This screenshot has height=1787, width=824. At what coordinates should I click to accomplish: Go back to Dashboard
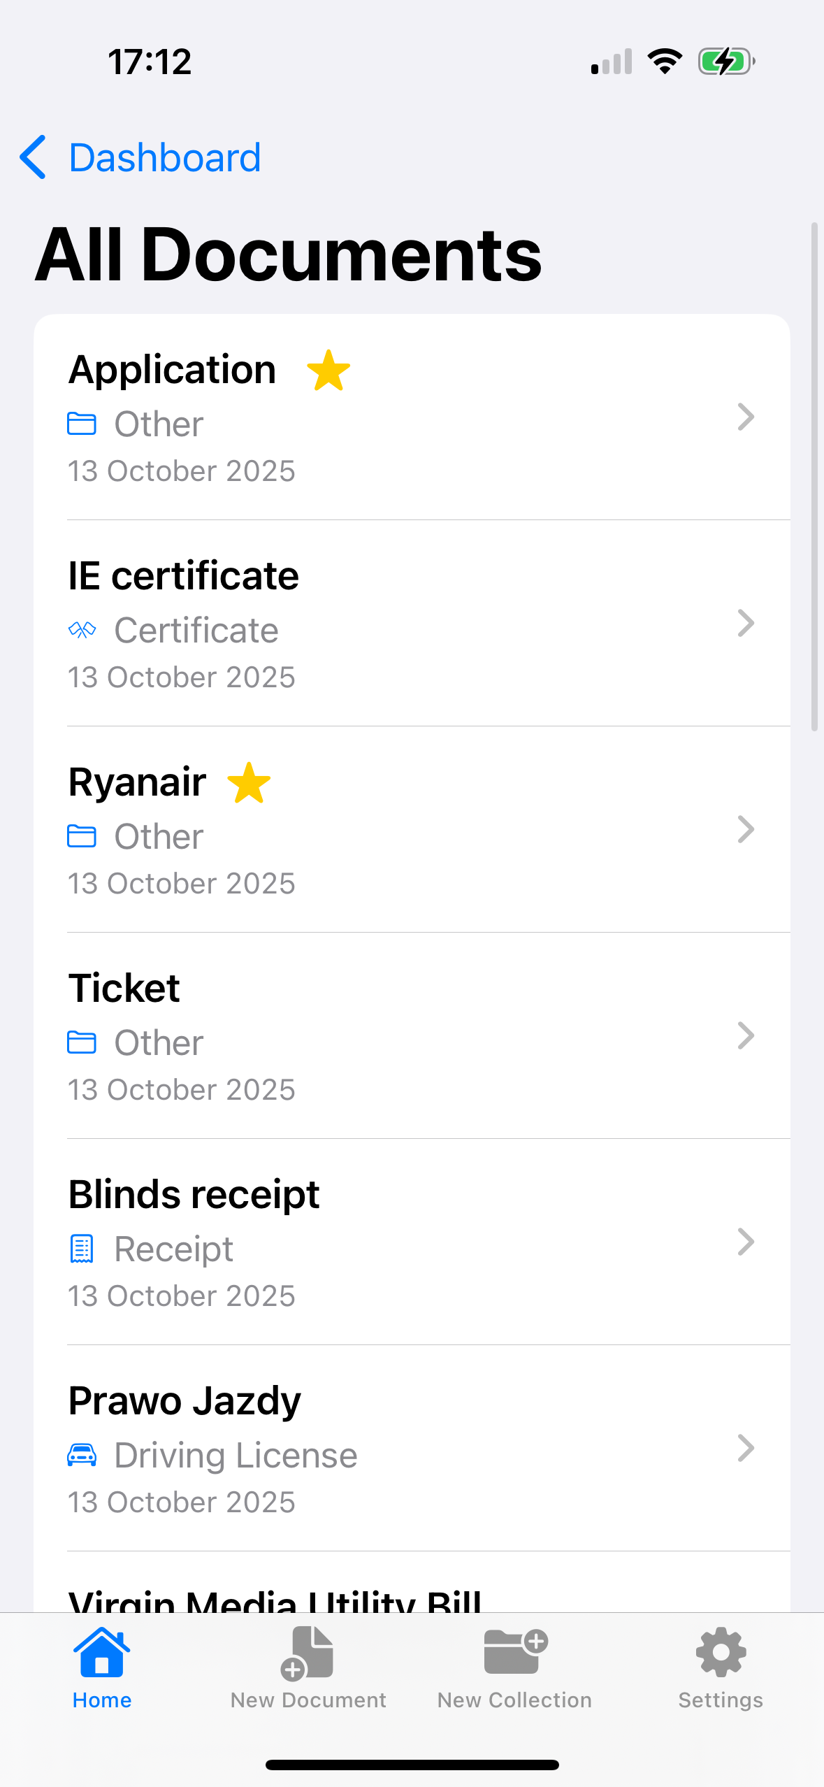[165, 158]
